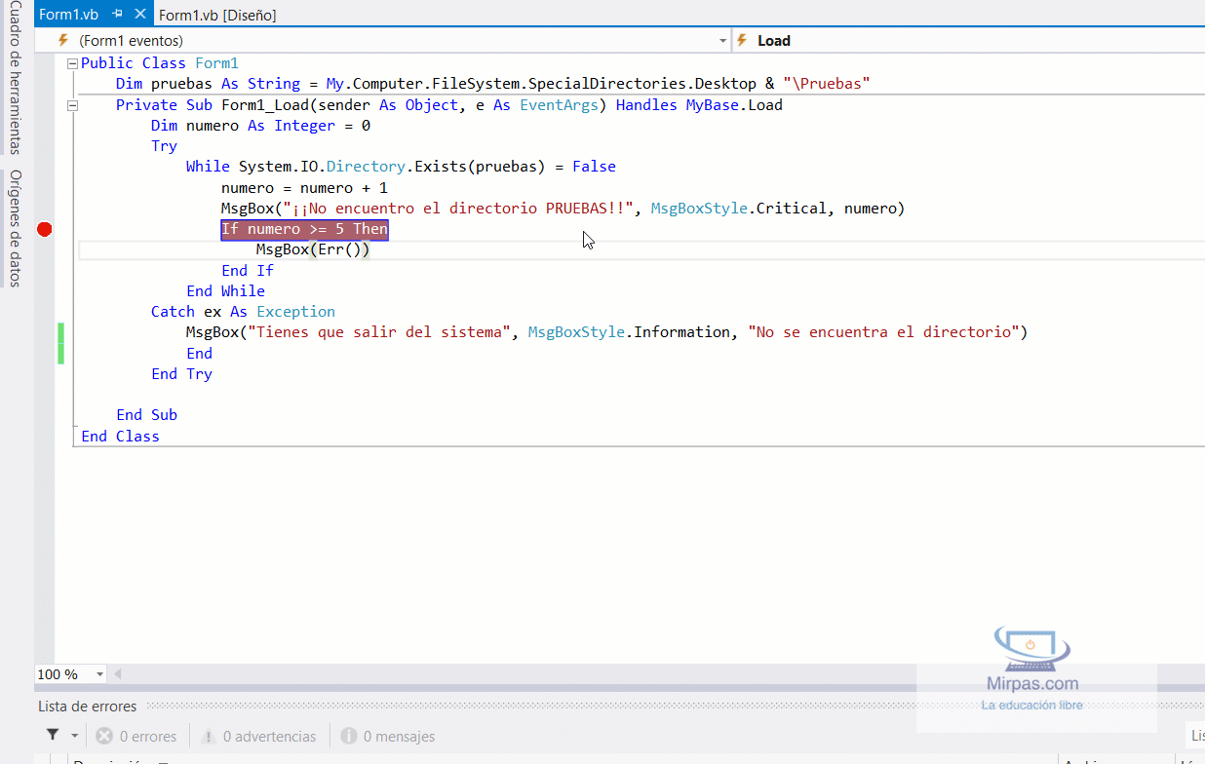The image size is (1205, 764).
Task: Select the Form1.vb code tab
Action: coord(69,15)
